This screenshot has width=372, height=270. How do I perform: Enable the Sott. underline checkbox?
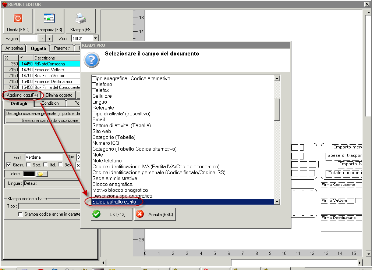[x=28, y=165]
